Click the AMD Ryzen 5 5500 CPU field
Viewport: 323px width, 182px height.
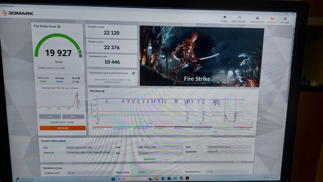(x=160, y=147)
